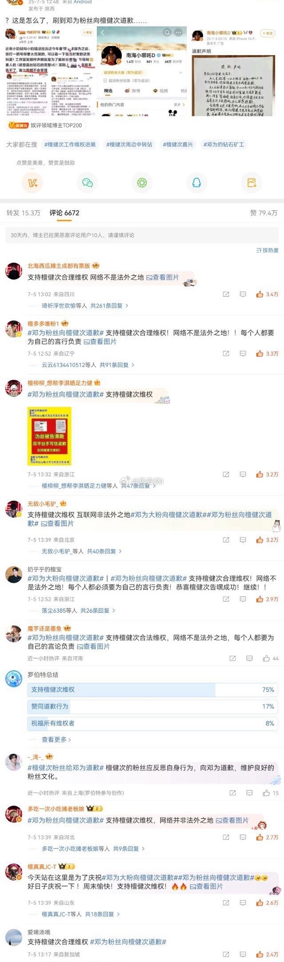The width and height of the screenshot is (284, 962).
Task: Open reply icon on 爱喝汤哦 comment
Action: (x=243, y=954)
